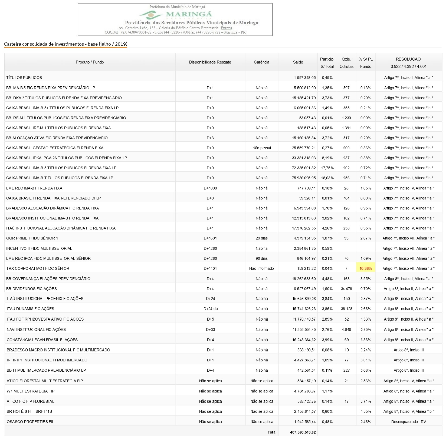This screenshot has width=446, height=436.
Task: Select the OSASCO PROPERTIES FII row name
Action: (30, 422)
